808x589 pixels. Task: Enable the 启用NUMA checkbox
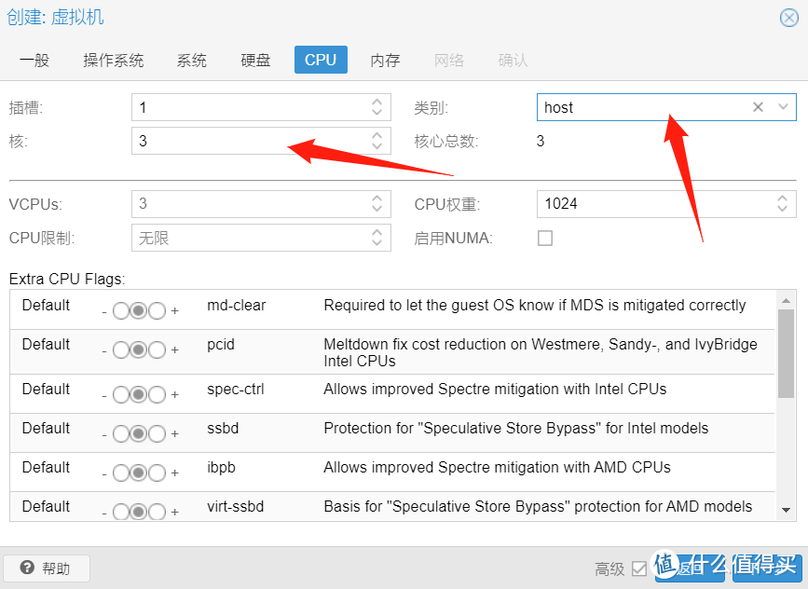click(x=544, y=238)
